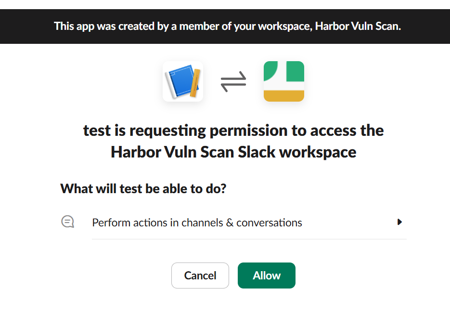
Task: Click the chat bubble permission icon
Action: coord(68,222)
